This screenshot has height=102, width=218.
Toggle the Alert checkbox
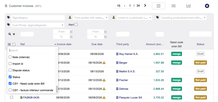pos(76,25)
